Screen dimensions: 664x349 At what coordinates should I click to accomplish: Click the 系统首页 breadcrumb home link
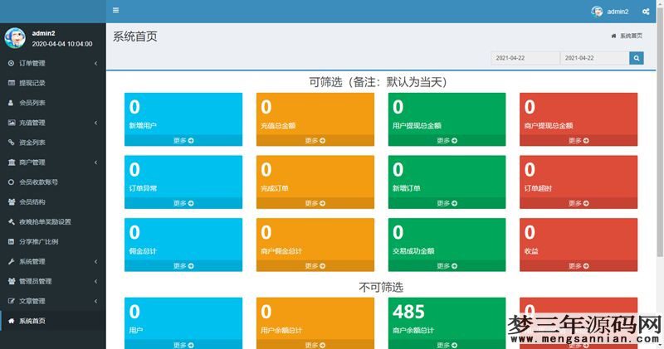coord(627,36)
